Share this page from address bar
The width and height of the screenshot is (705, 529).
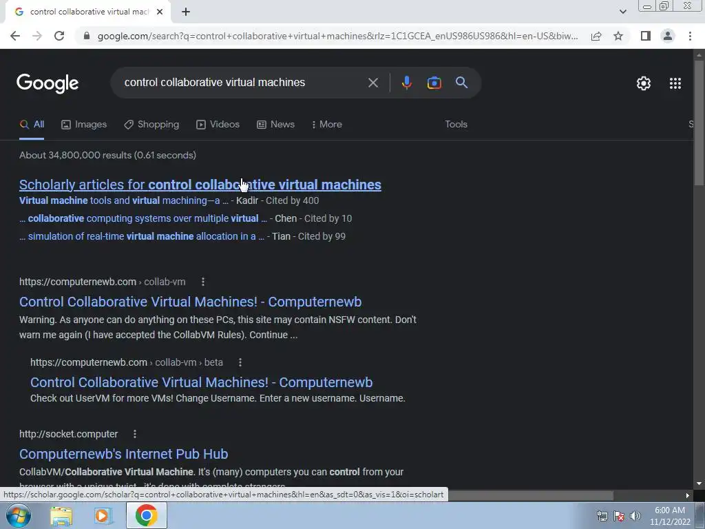click(x=596, y=36)
